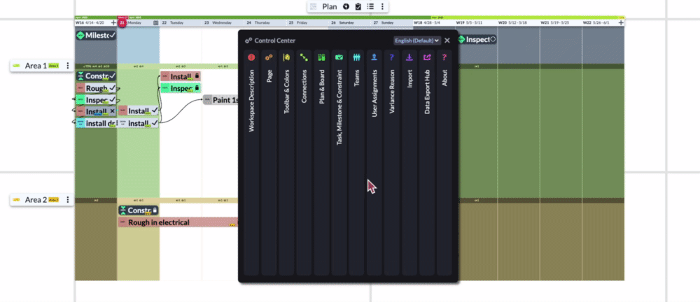
Task: Select the Rough in electrical task
Action: (178, 222)
